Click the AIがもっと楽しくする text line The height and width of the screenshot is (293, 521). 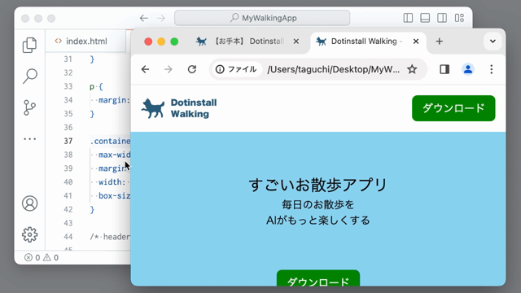[x=318, y=221]
